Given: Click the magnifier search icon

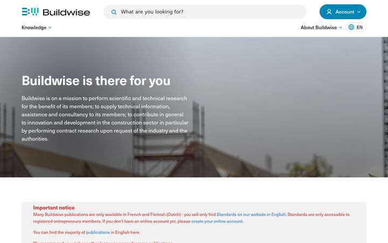Looking at the screenshot, I should click(x=114, y=12).
